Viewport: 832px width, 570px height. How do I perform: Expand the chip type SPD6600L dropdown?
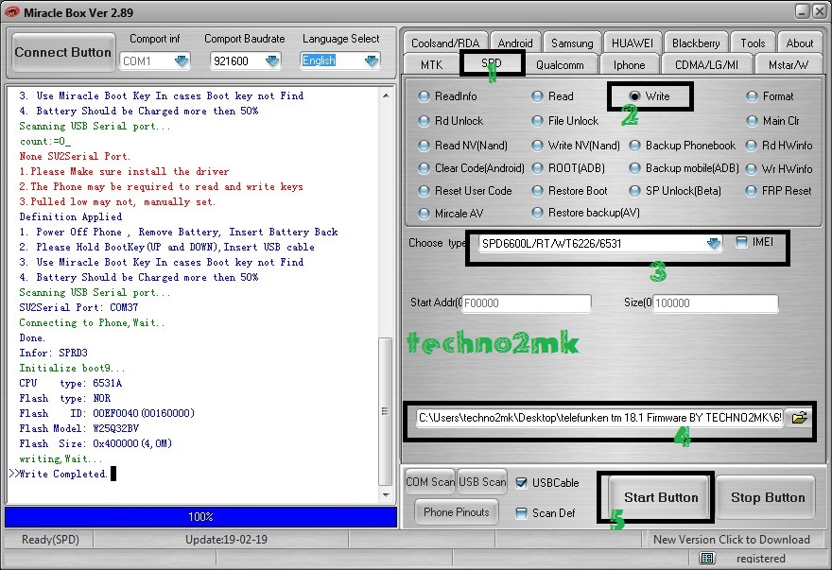pos(713,244)
